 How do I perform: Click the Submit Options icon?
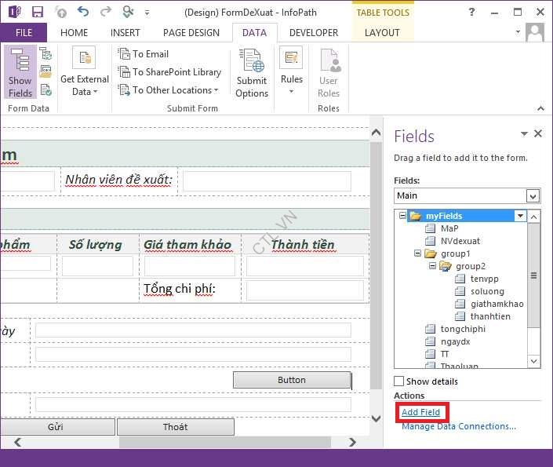pyautogui.click(x=252, y=73)
